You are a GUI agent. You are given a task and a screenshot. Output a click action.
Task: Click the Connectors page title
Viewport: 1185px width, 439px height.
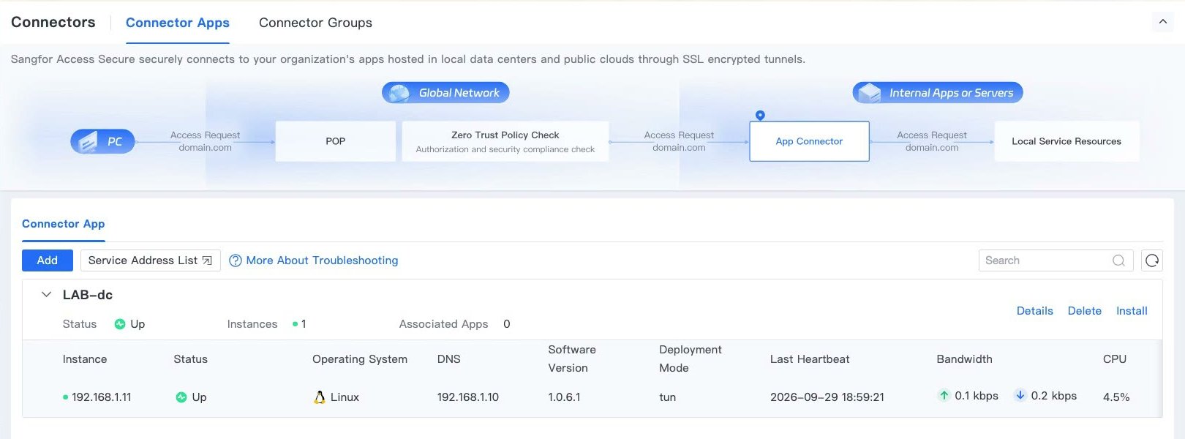(x=53, y=22)
